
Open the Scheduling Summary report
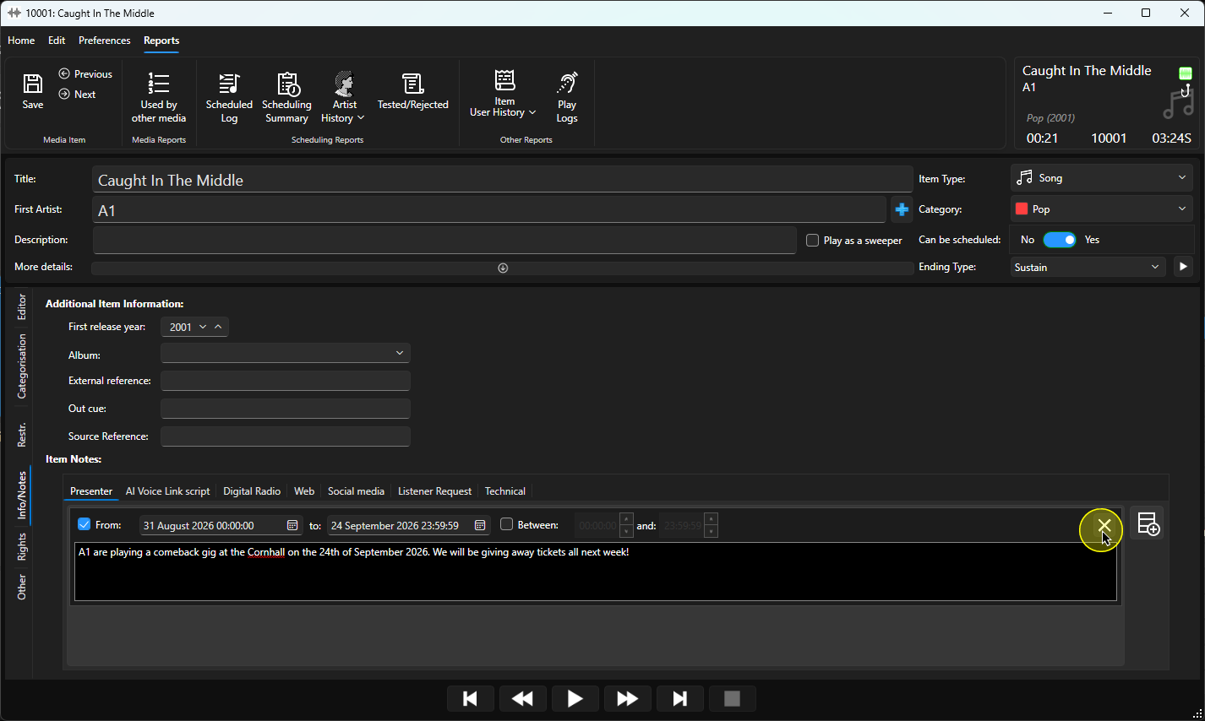click(x=286, y=98)
